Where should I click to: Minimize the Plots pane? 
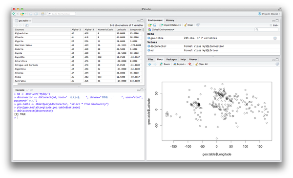tap(273, 60)
